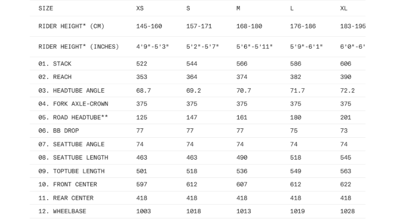Click the RIDER HEIGHT* (CM) row label
393x221 pixels.
pyautogui.click(x=71, y=26)
